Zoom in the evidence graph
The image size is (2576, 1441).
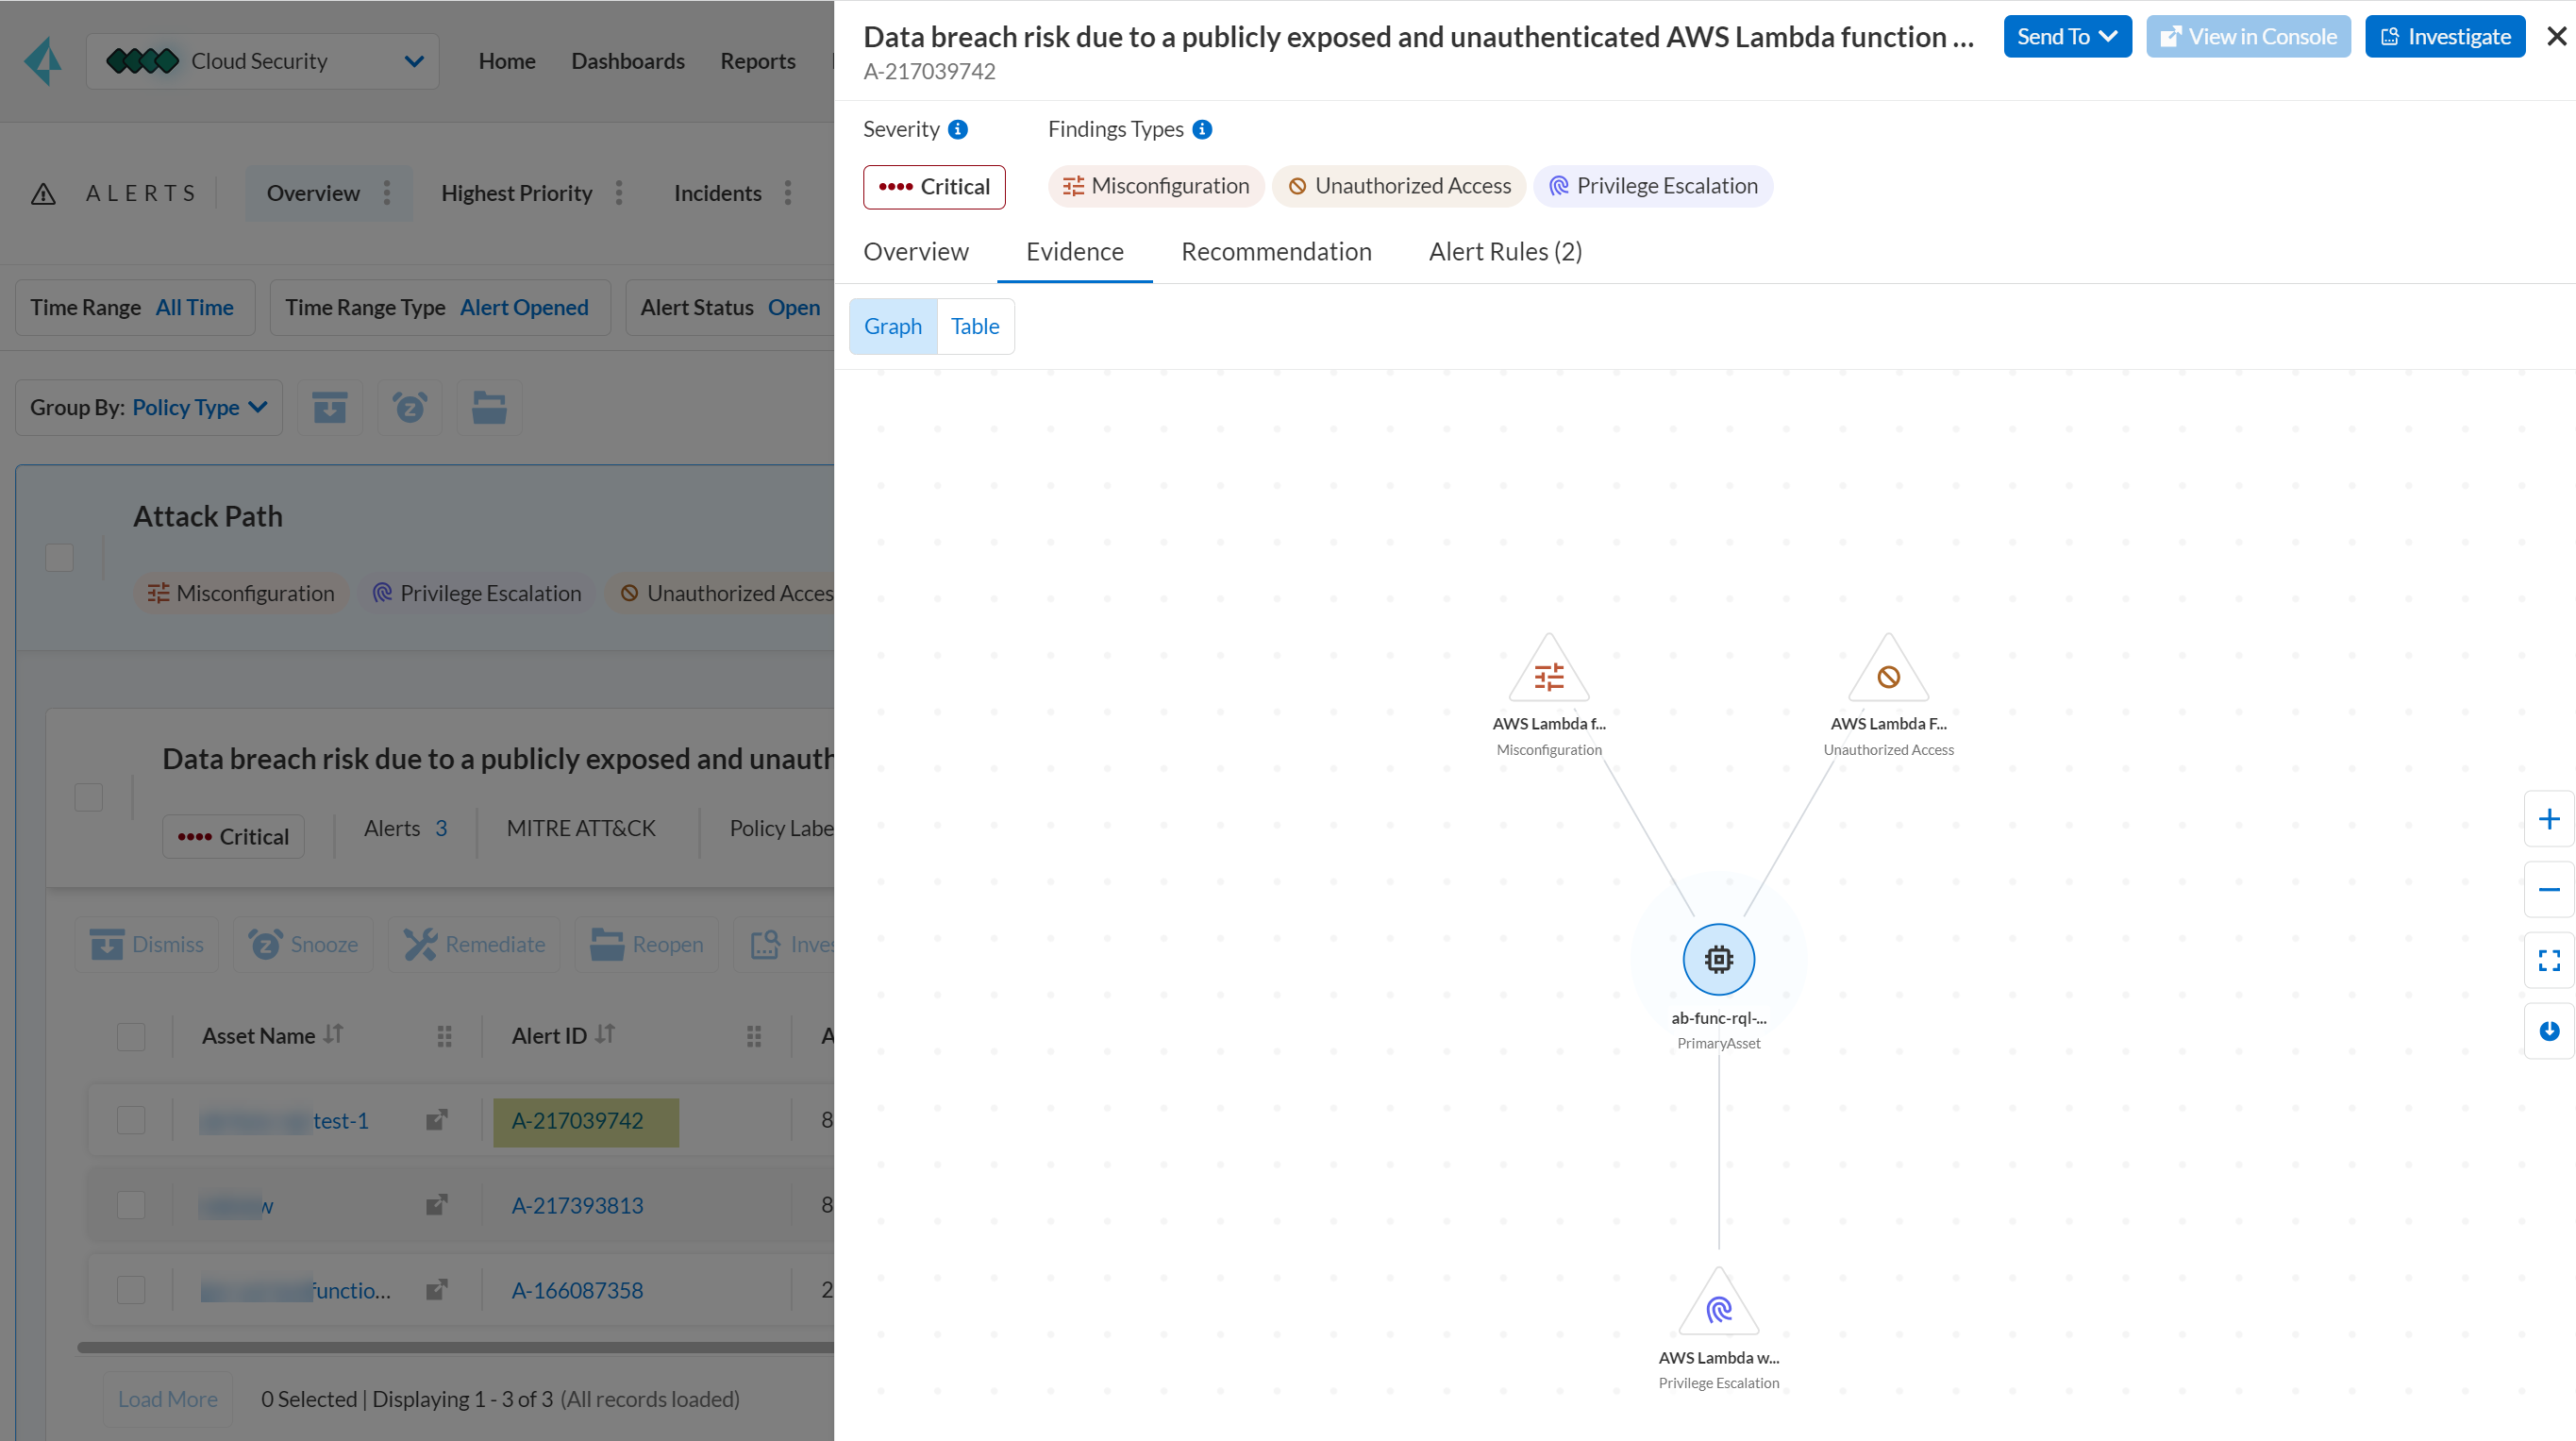point(2548,819)
